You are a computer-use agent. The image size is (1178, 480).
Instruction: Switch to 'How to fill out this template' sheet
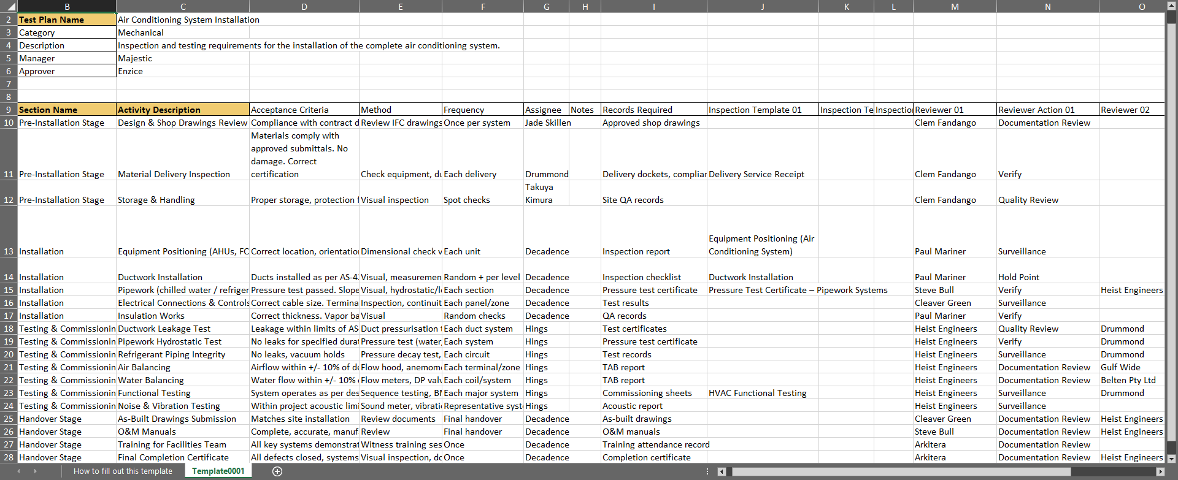123,471
